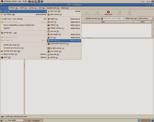Click the All Day Appointment icon (p)
This screenshot has width=154, height=122.
point(48,44)
